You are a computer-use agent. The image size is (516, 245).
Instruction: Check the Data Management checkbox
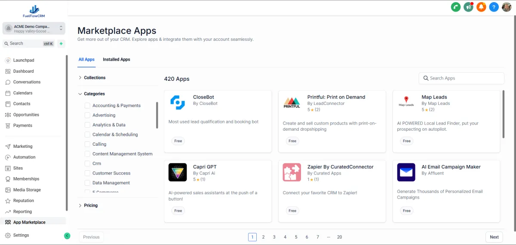87,183
